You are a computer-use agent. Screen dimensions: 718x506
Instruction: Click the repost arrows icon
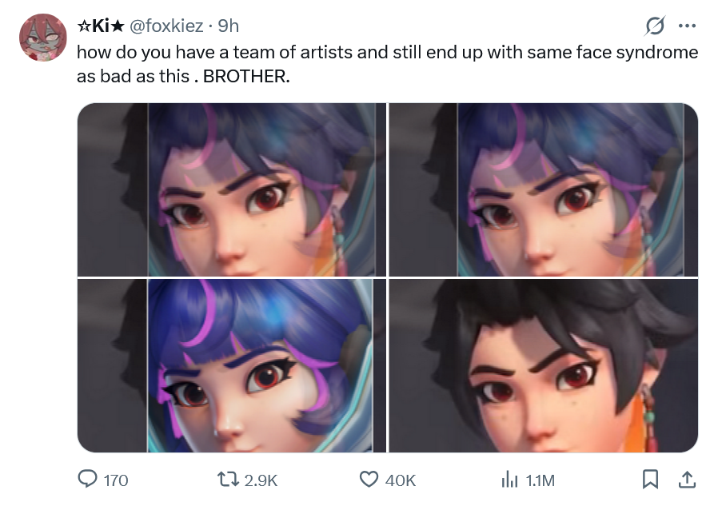228,480
